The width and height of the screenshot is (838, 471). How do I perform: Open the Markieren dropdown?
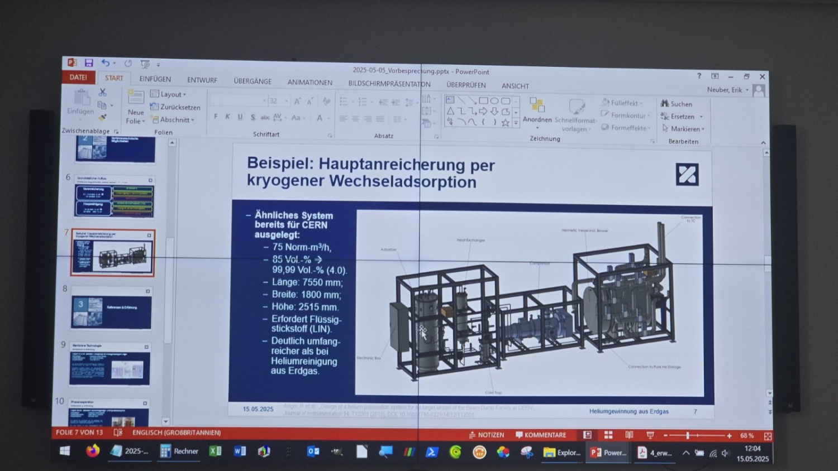[683, 129]
